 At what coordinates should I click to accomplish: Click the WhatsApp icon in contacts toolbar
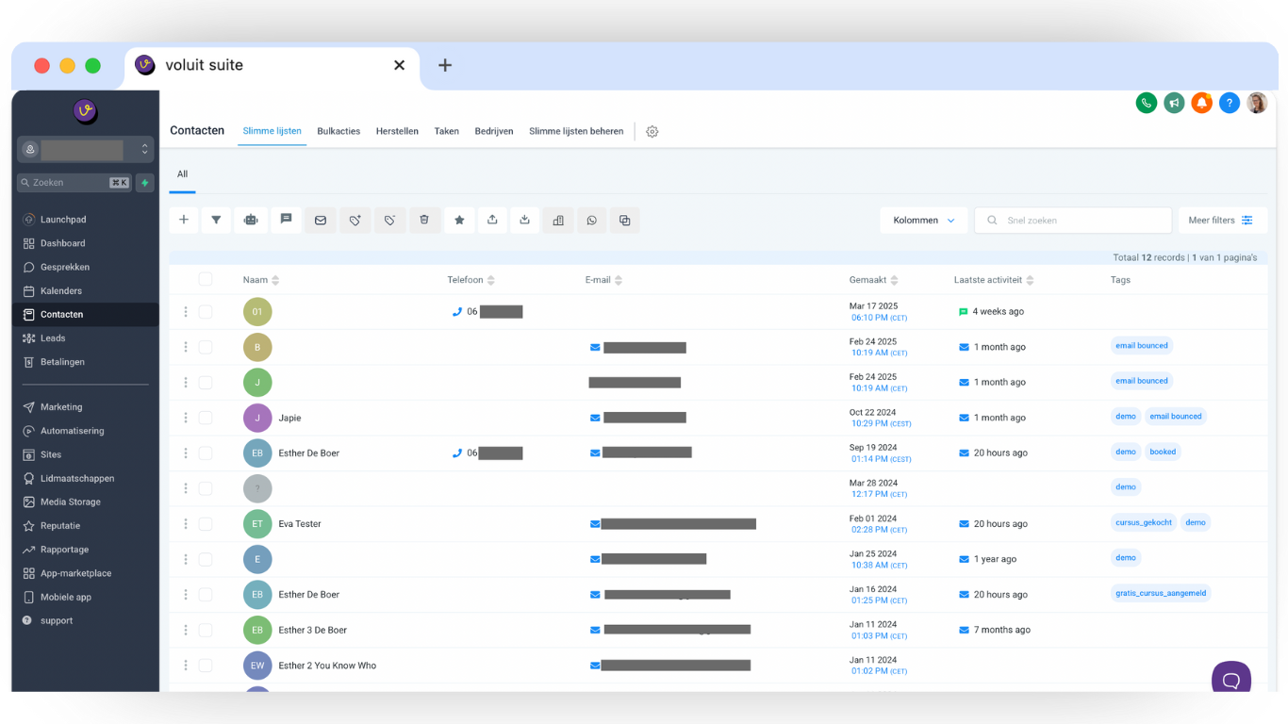(591, 221)
